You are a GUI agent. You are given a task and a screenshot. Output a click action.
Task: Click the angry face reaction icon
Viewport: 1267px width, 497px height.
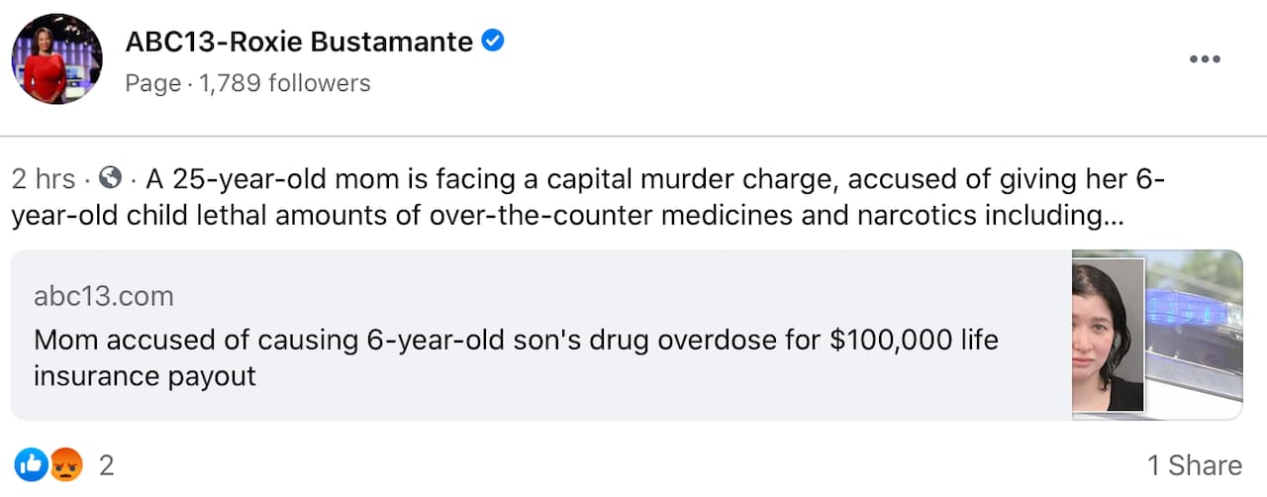pos(66,464)
